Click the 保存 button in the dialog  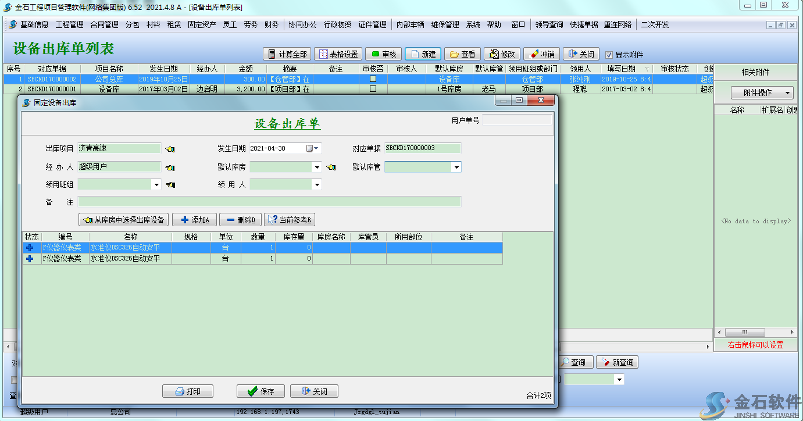point(260,391)
